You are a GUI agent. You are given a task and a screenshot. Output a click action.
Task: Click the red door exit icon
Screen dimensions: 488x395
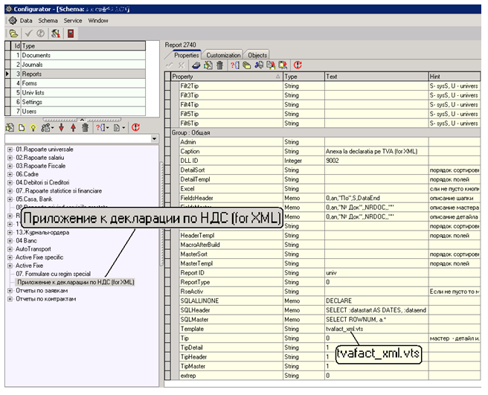tap(71, 33)
